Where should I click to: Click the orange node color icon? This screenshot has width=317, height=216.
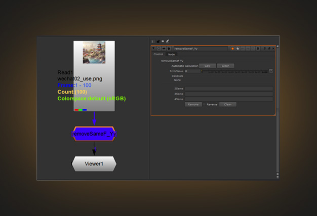232,49
